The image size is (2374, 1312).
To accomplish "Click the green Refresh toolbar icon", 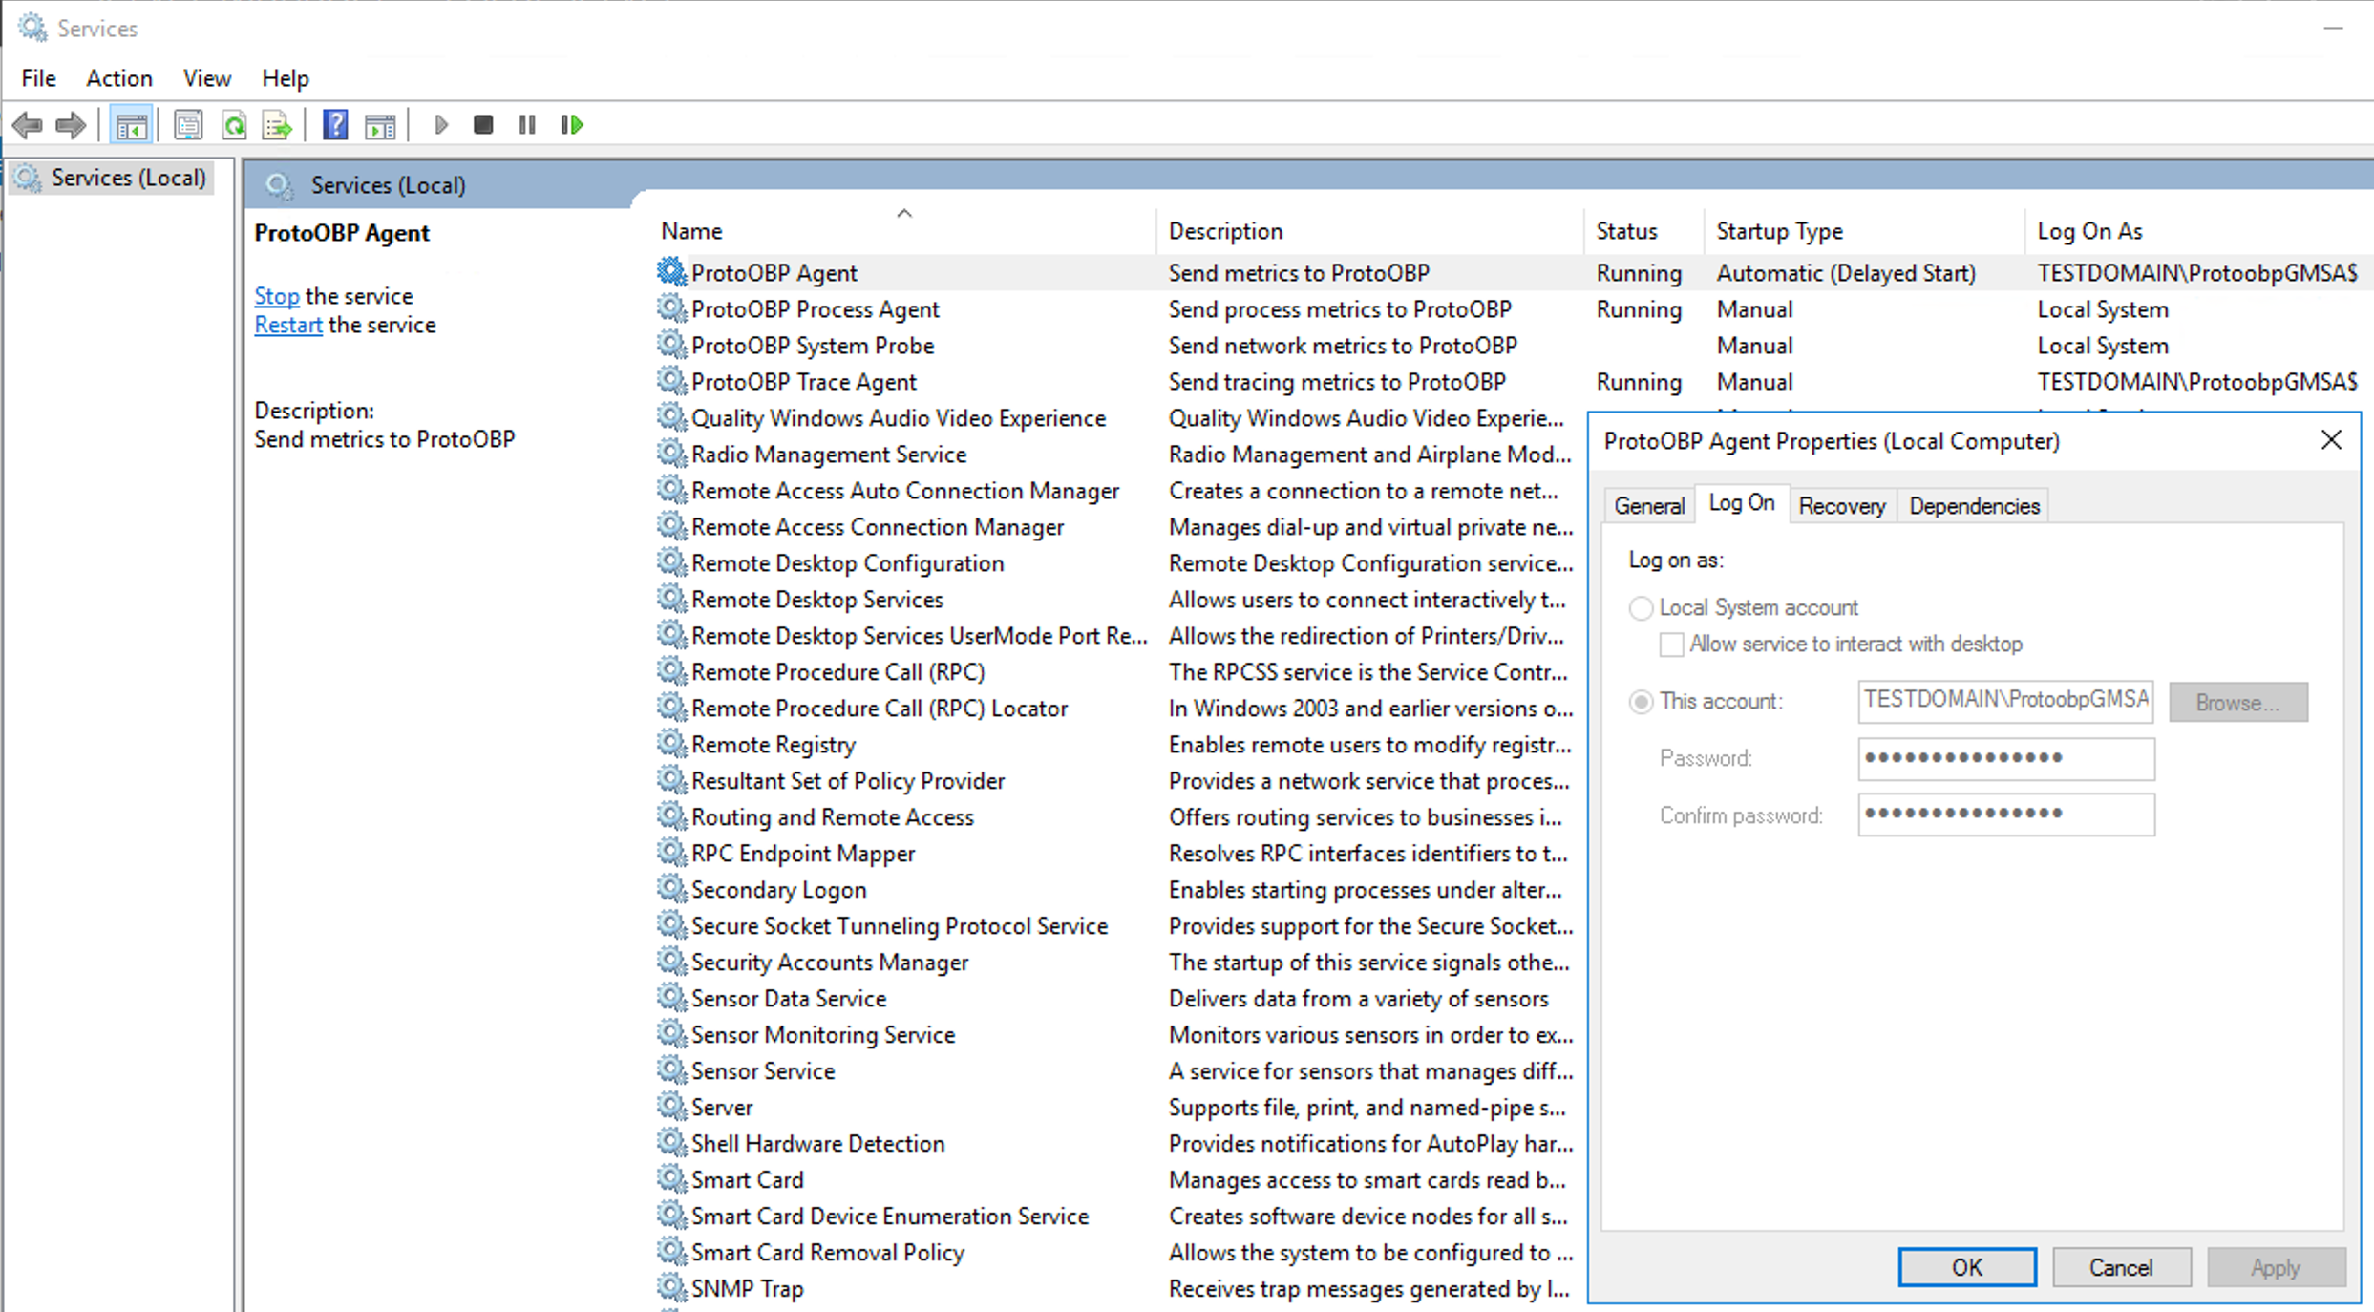I will [x=234, y=125].
